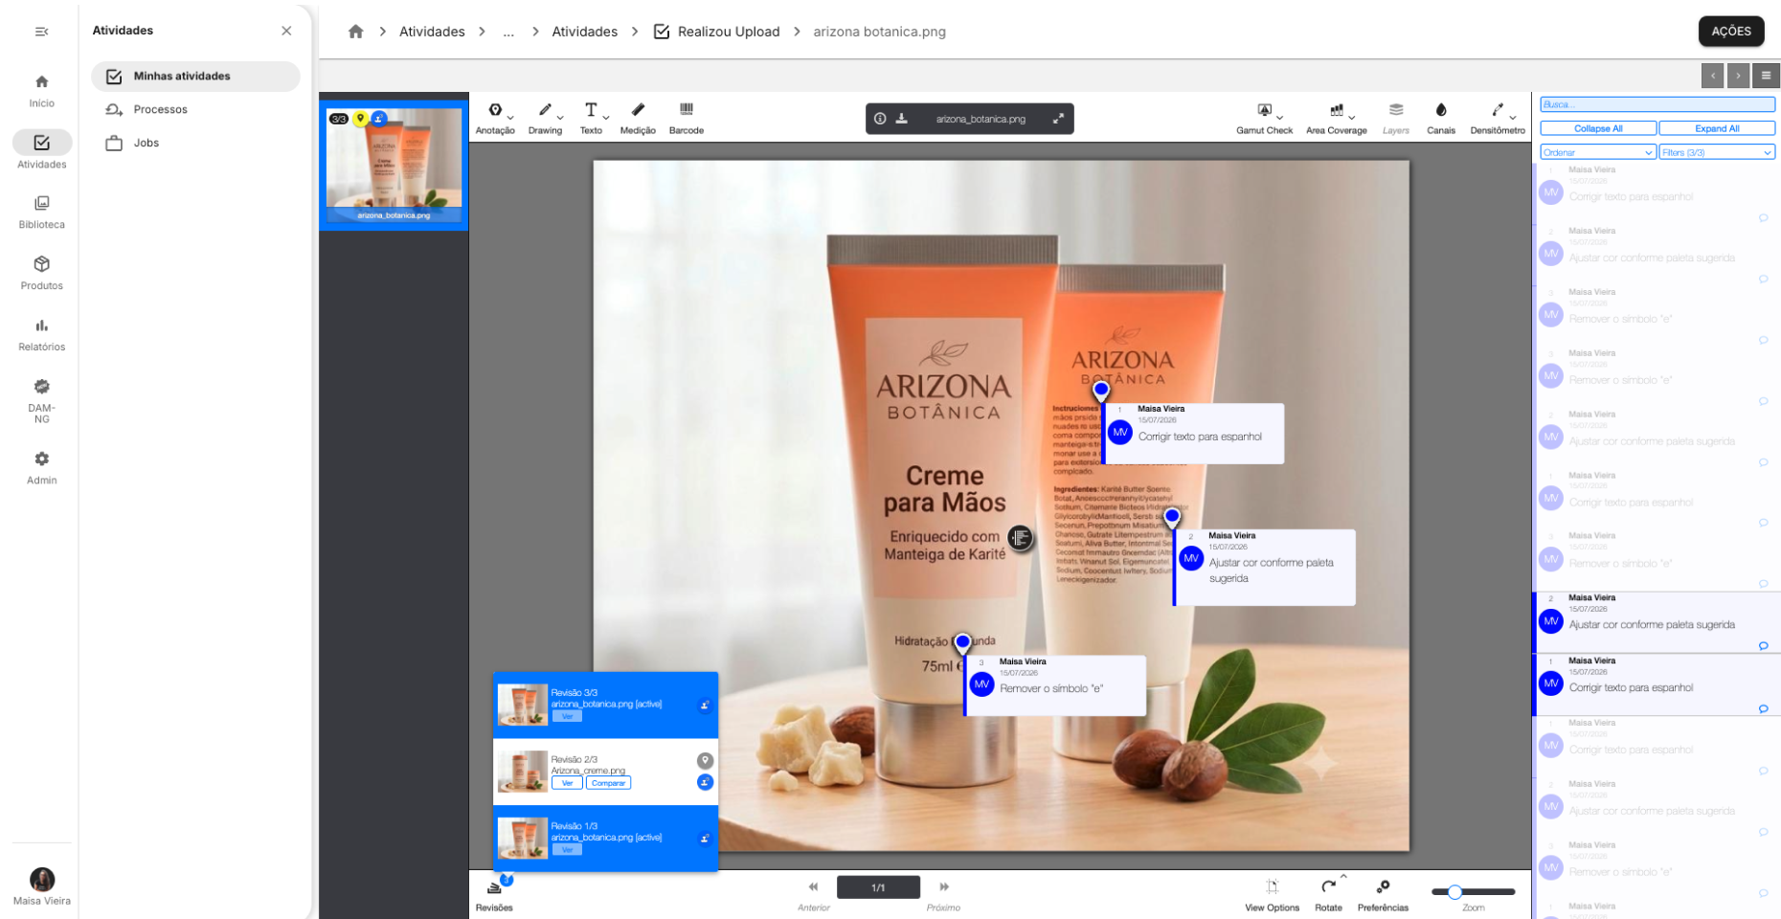Open the hamburger menu above the comments panel

[1766, 76]
